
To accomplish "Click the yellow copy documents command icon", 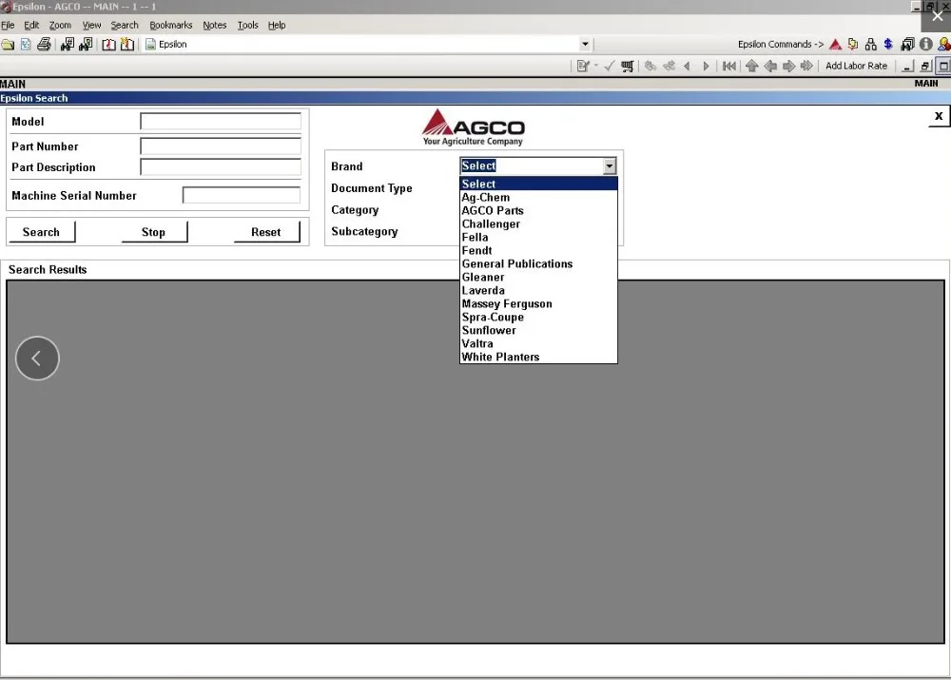I will [x=853, y=45].
